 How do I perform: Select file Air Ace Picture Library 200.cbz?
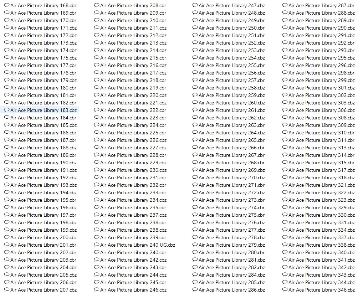[x=43, y=237]
